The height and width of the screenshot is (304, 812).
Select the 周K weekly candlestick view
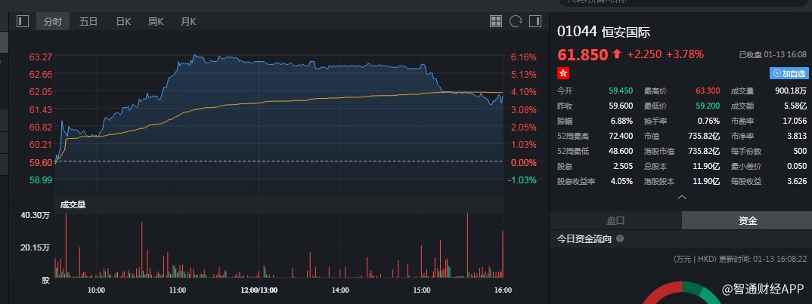tap(156, 21)
